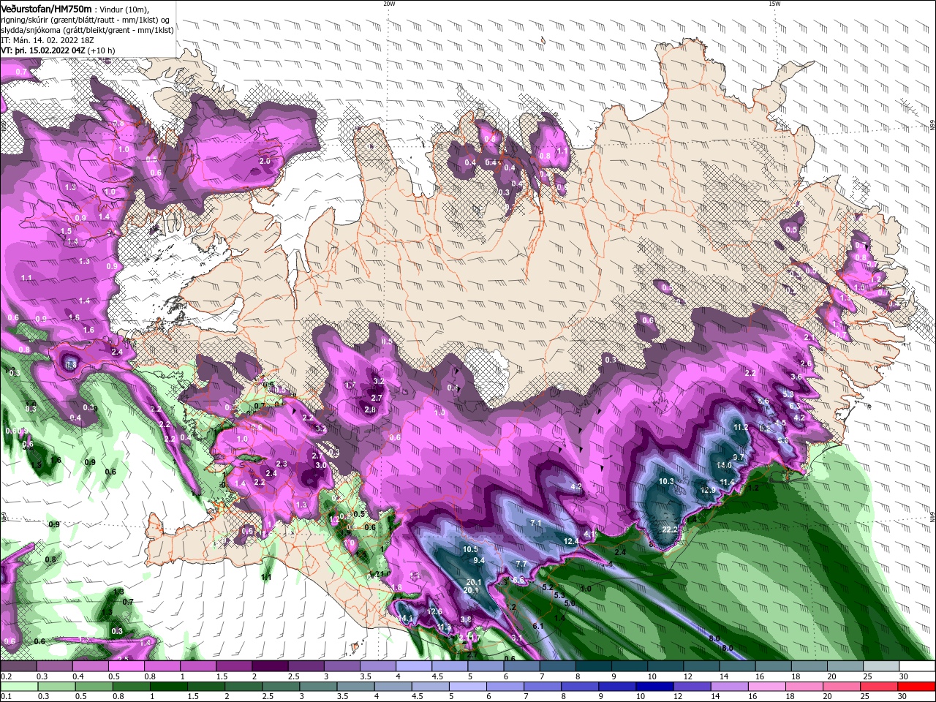Click the 2.0 snow value in northwest
The height and width of the screenshot is (702, 936).
pos(265,161)
